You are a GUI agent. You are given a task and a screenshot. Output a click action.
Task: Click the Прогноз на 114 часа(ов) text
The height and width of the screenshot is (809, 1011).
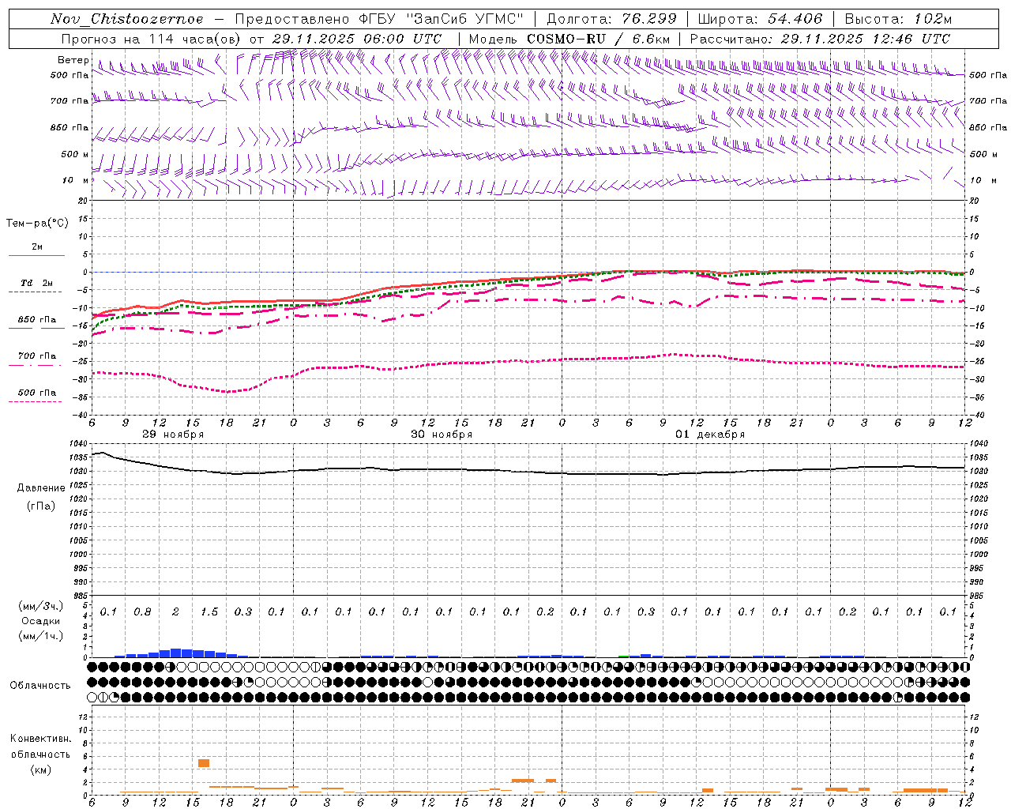152,39
